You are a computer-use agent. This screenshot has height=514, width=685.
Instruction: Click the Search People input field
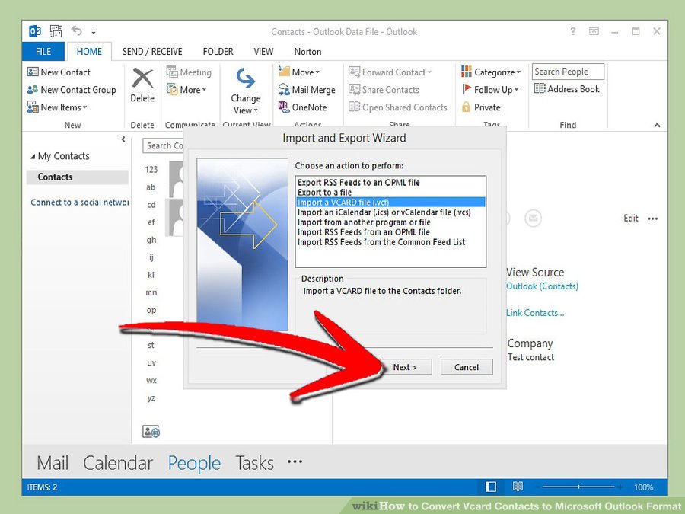coord(568,72)
